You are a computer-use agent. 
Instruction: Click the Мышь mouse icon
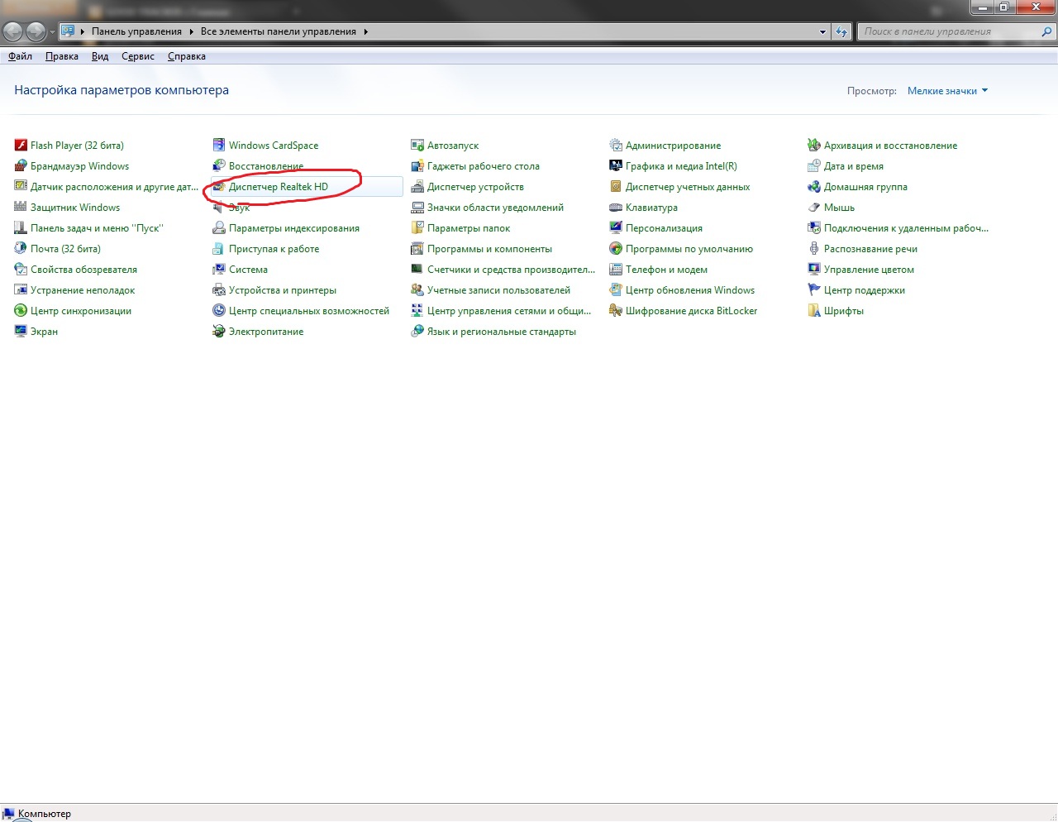point(814,208)
